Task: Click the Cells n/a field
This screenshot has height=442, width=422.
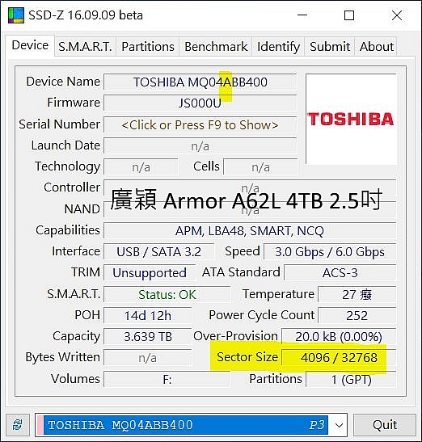Action: pos(260,167)
